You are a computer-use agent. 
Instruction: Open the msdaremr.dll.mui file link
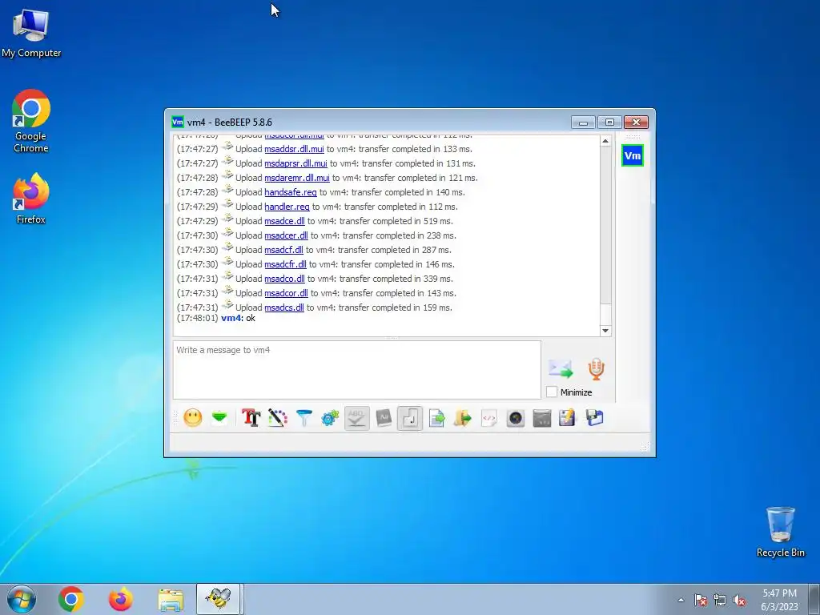pos(297,178)
